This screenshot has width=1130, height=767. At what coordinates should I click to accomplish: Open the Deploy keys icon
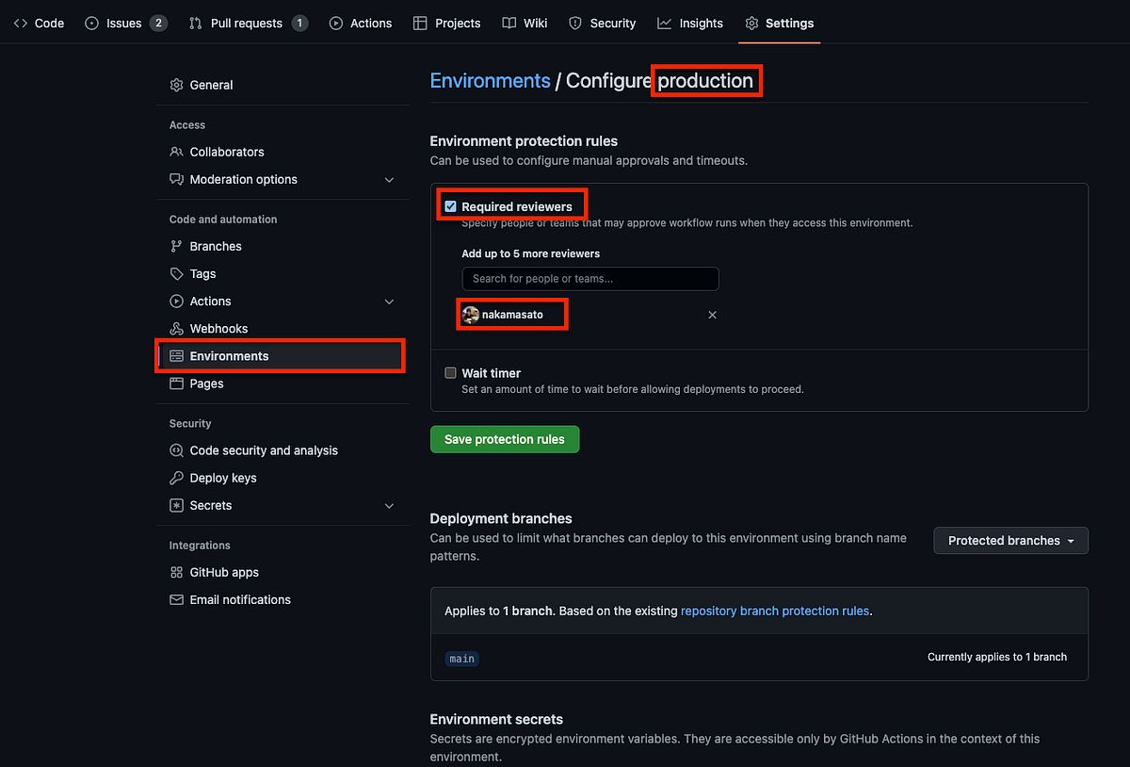click(176, 478)
